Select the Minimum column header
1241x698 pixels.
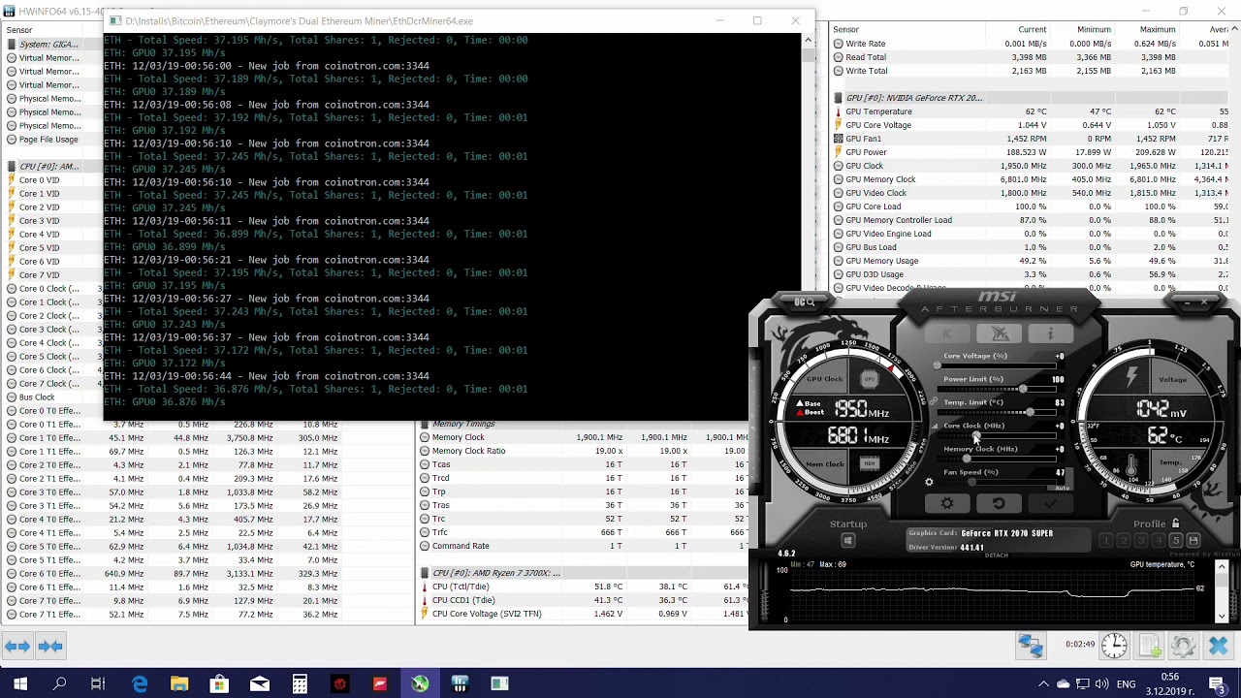point(1094,30)
